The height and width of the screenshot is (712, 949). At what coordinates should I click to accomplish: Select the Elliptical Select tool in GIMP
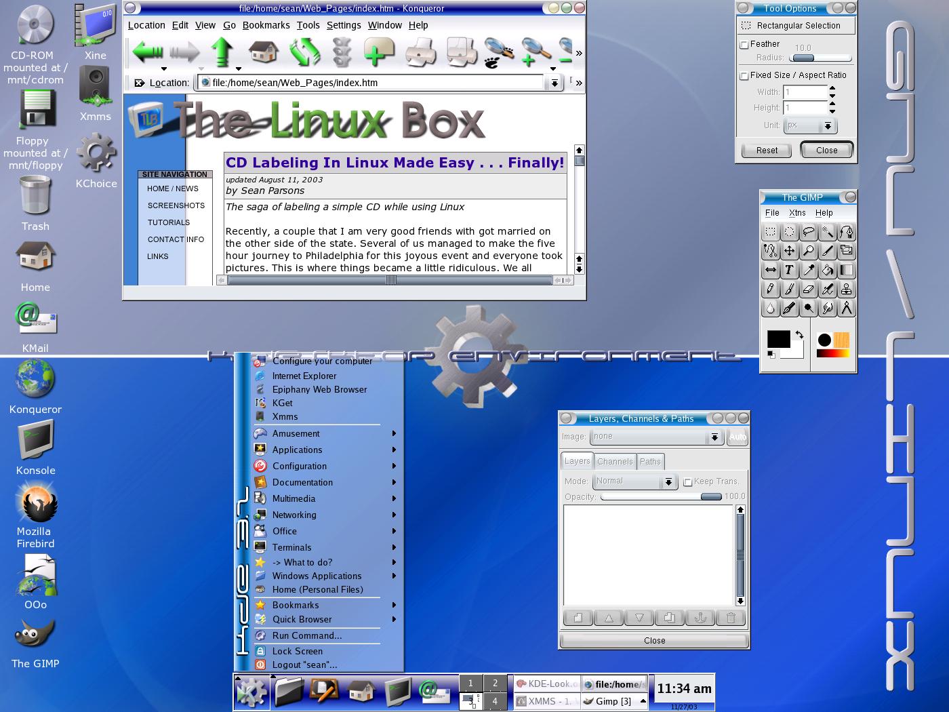pos(790,232)
